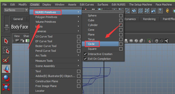Screen dimensions: 175x94
Task: Click the gold padlock icon
Action: 167,11
